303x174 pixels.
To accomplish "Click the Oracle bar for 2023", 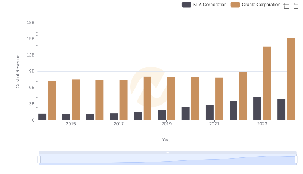I will click(267, 83).
